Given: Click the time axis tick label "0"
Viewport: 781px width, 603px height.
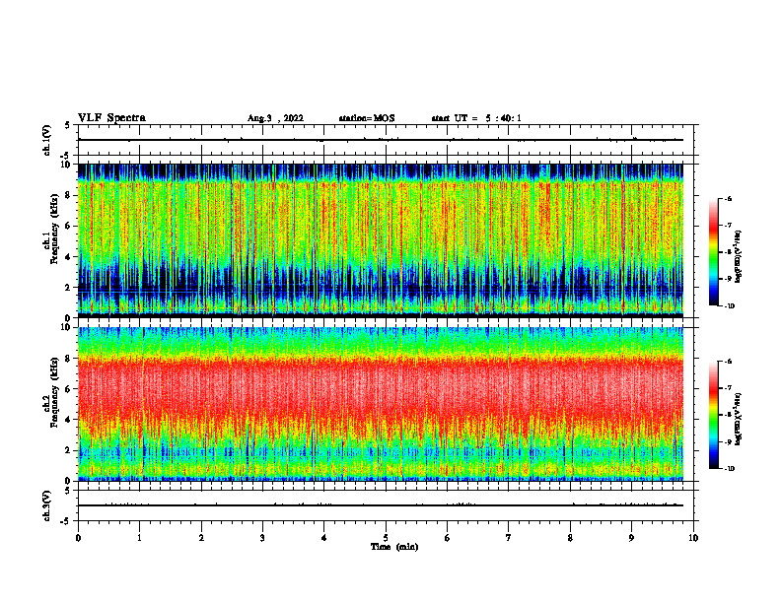Looking at the screenshot, I should (x=78, y=538).
